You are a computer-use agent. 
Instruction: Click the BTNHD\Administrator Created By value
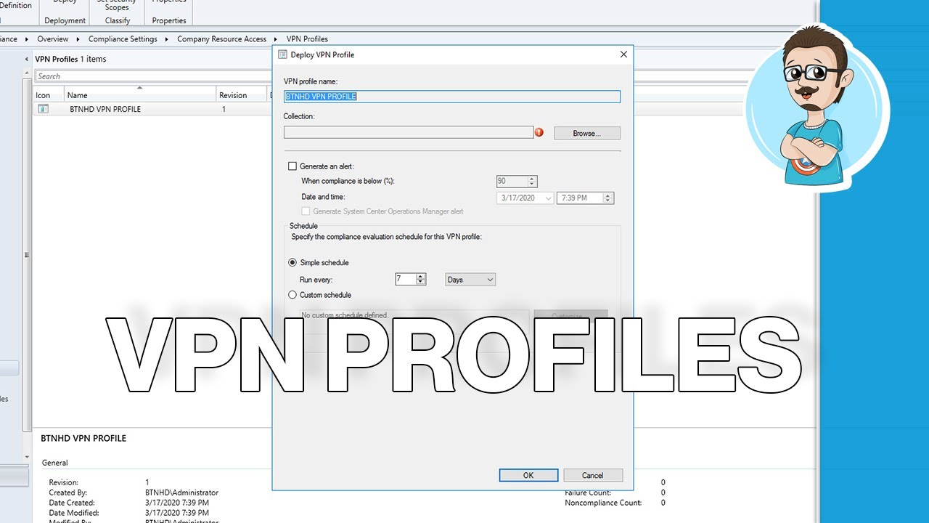click(x=181, y=492)
